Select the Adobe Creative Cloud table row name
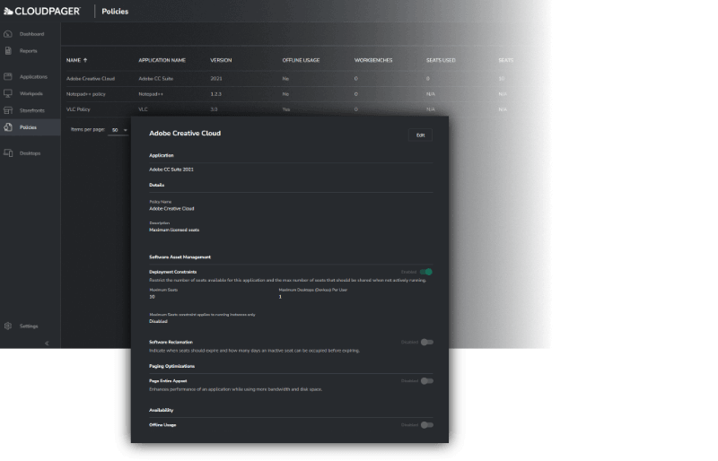This screenshot has width=718, height=461. [91, 78]
